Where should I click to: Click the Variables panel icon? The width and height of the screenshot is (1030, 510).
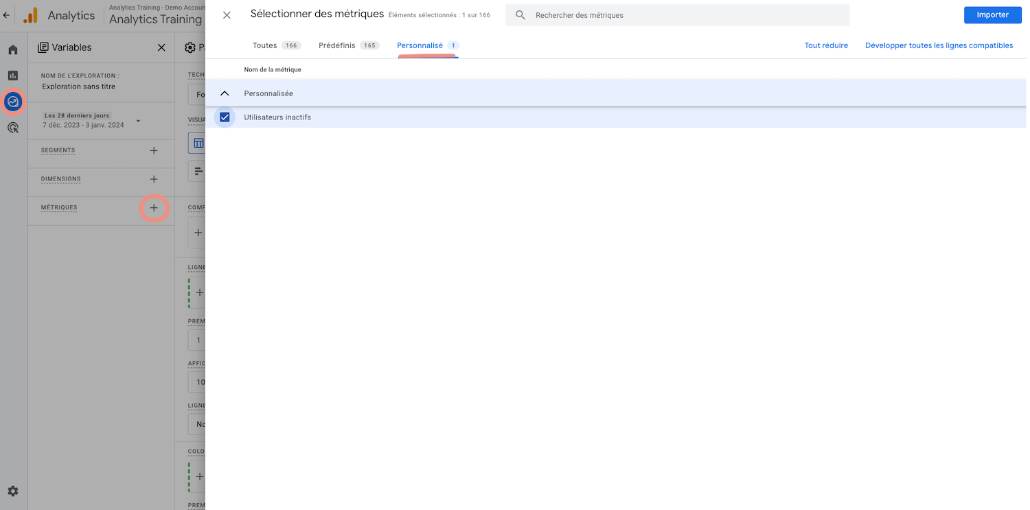43,47
